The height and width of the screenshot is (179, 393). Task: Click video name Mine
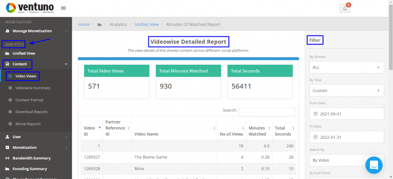[x=139, y=169]
